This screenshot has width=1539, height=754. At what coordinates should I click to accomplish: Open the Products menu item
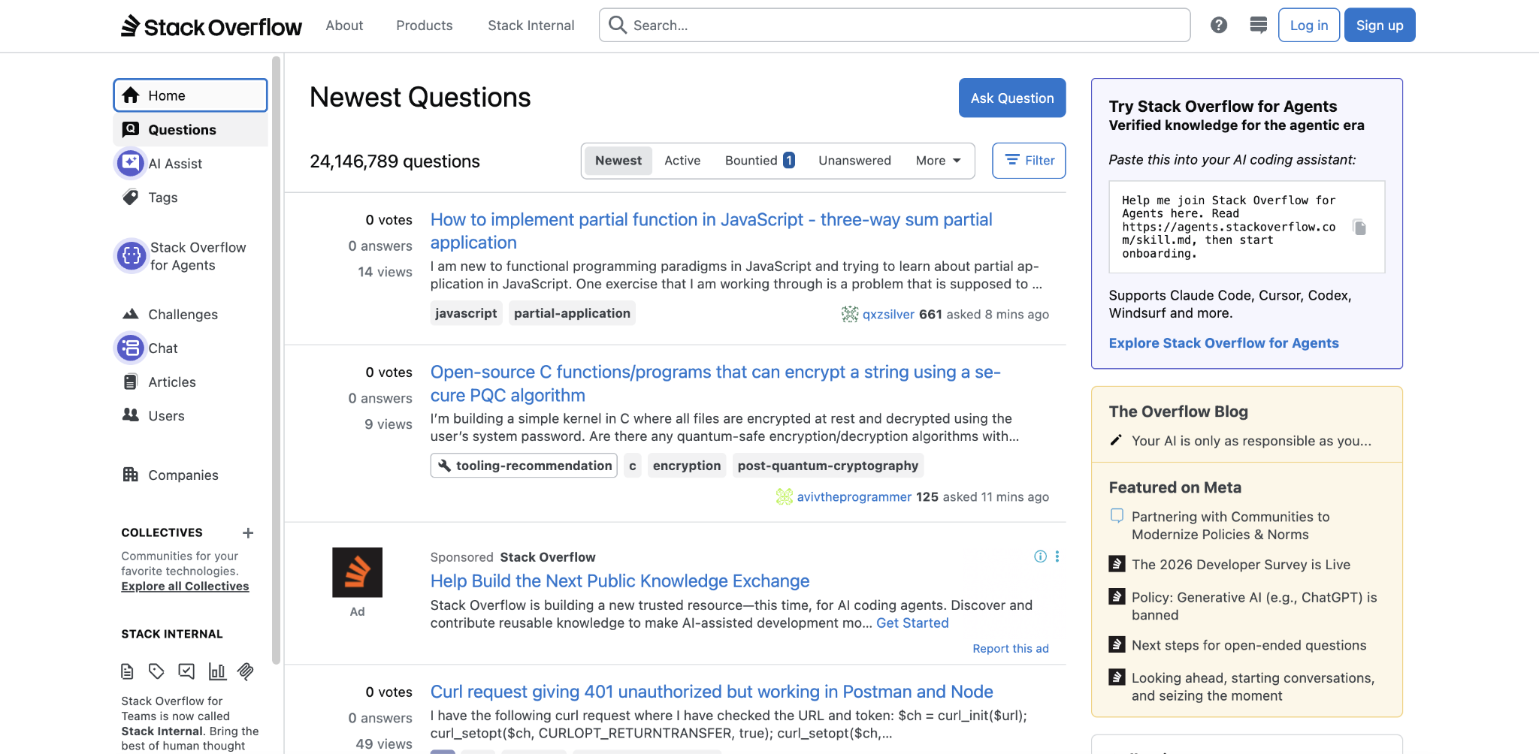tap(425, 26)
